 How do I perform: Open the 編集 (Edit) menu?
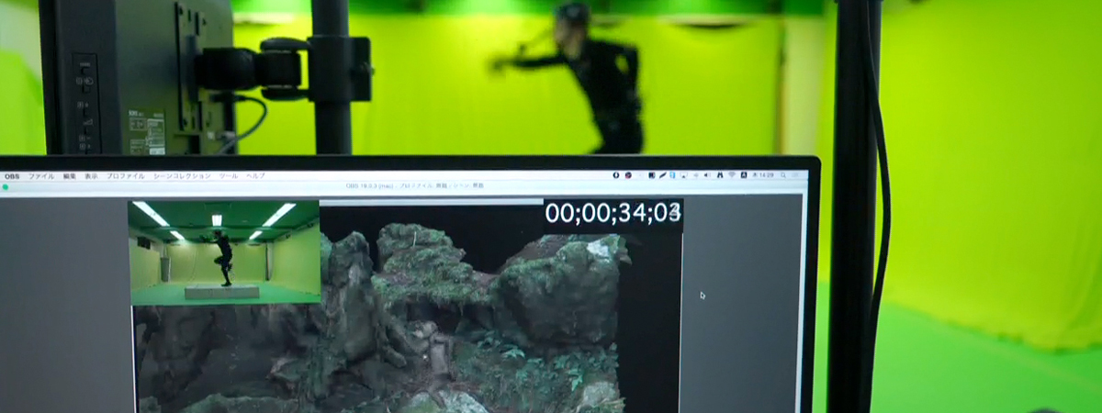tap(70, 175)
